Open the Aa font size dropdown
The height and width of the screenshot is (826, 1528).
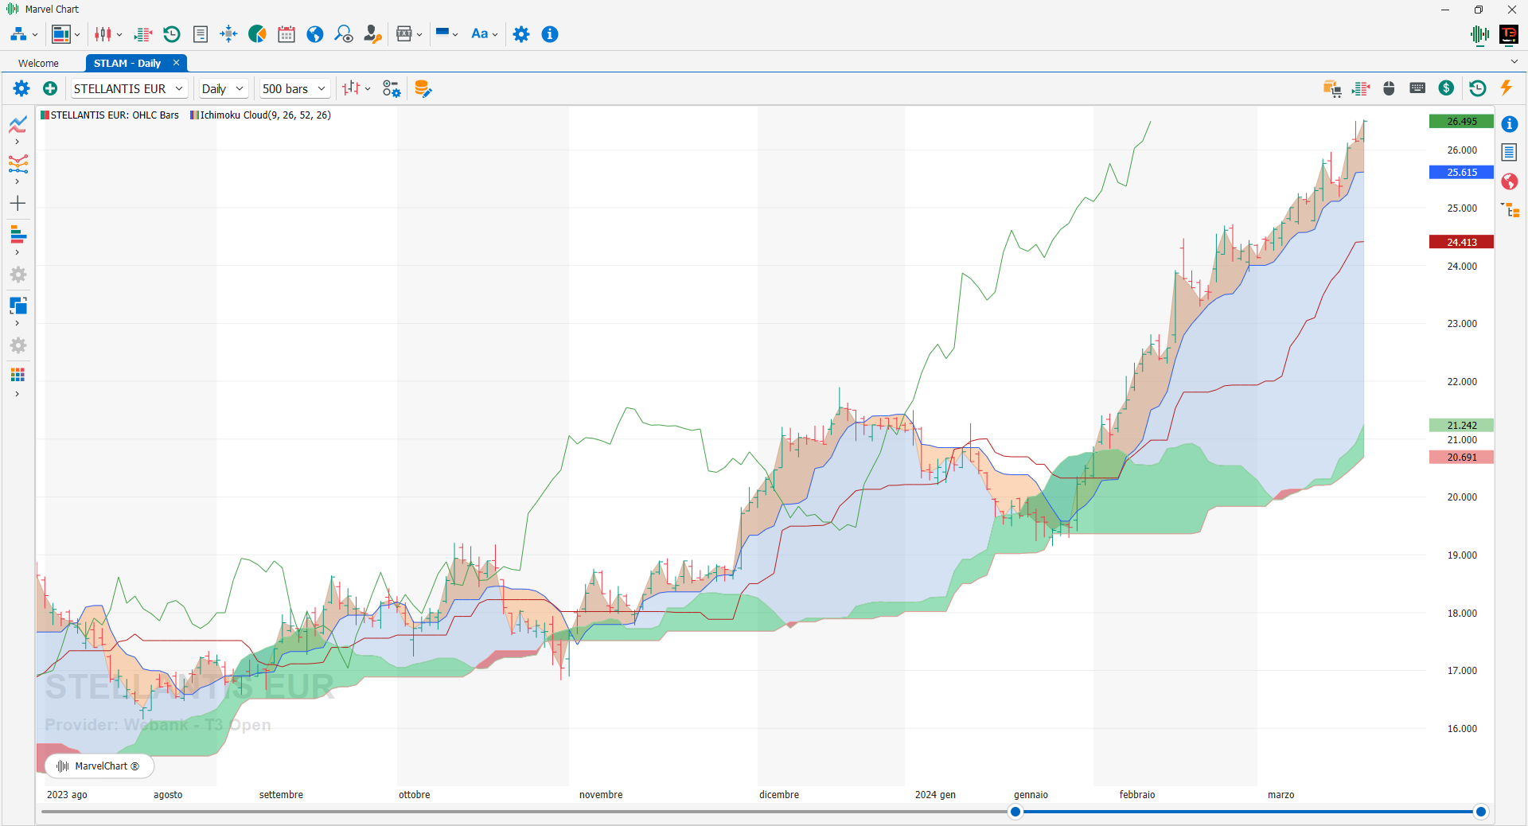(484, 34)
